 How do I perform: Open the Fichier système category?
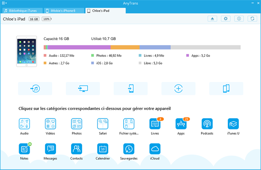click(129, 124)
